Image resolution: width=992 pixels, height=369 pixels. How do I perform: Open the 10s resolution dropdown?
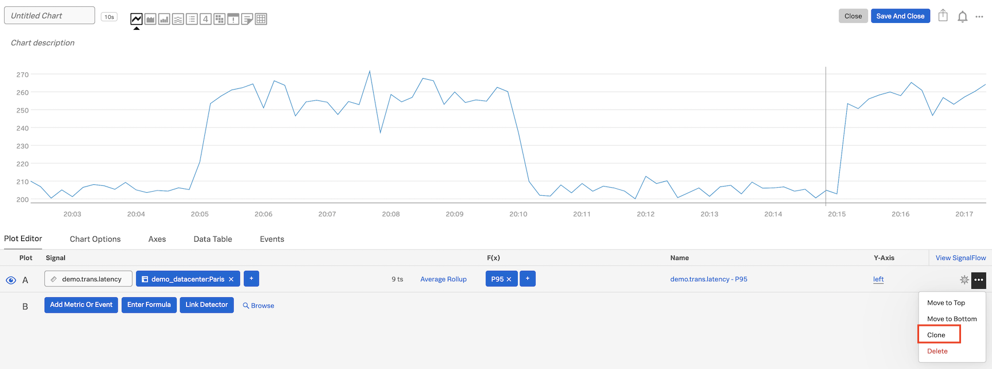click(109, 17)
